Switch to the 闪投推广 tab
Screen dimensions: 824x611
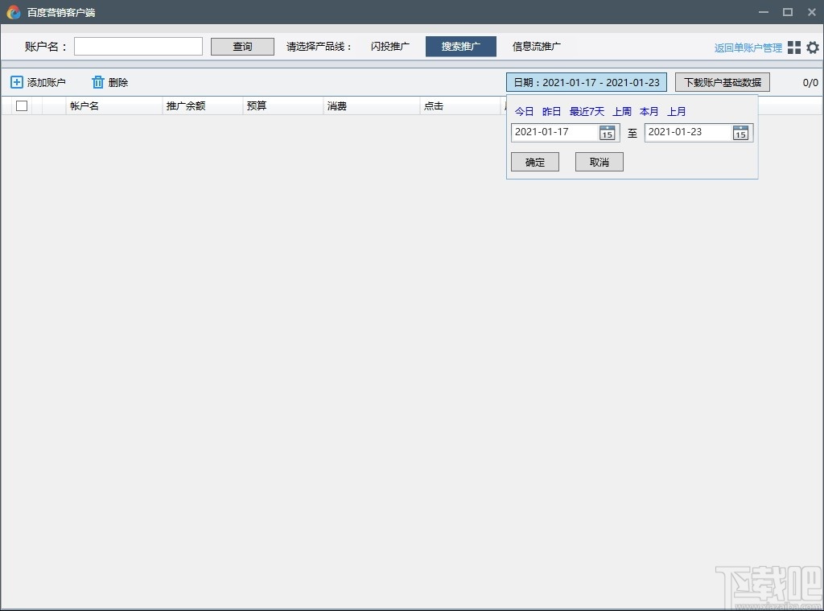click(389, 46)
